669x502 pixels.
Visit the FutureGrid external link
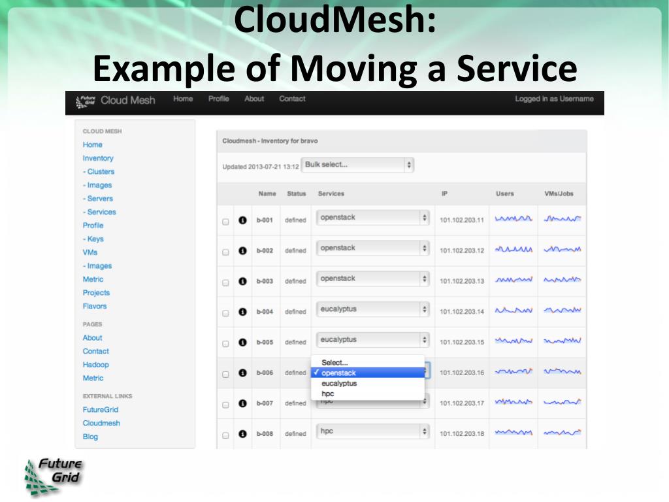coord(101,410)
